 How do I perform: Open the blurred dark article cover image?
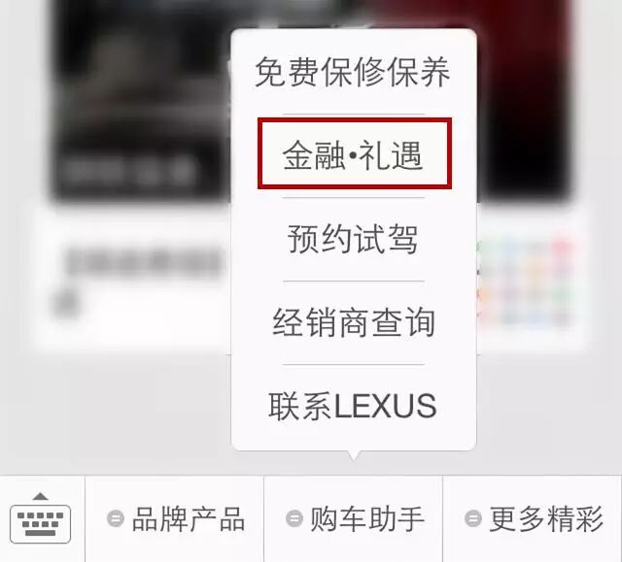pyautogui.click(x=141, y=99)
